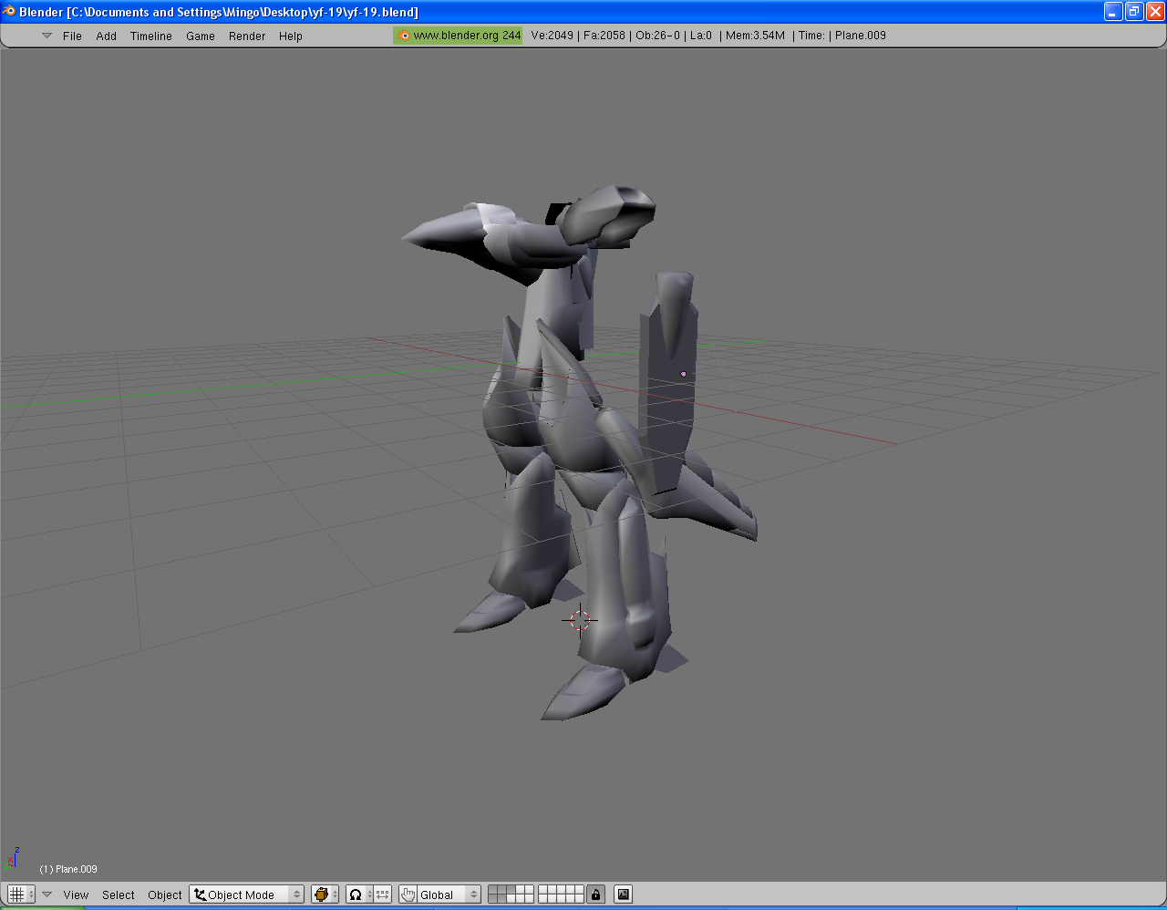Toggle move object centers only
Screen dimensions: 1167x910
[x=383, y=894]
